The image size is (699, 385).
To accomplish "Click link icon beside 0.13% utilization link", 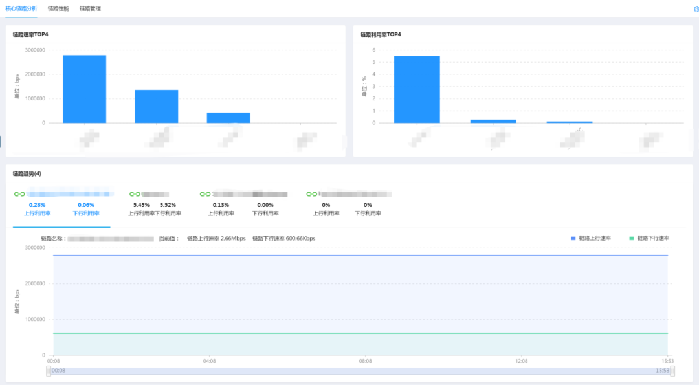I will point(205,194).
